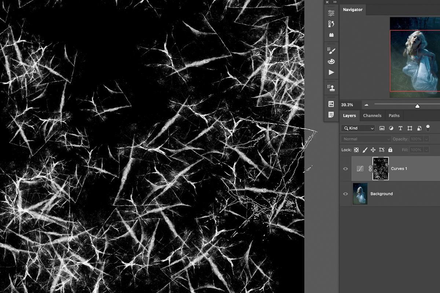
Task: Switch to the Layers tab
Action: tap(349, 115)
